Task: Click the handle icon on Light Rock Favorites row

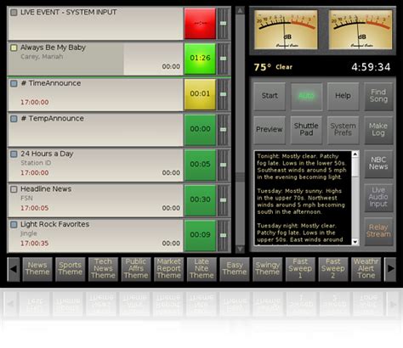Action: pos(224,235)
